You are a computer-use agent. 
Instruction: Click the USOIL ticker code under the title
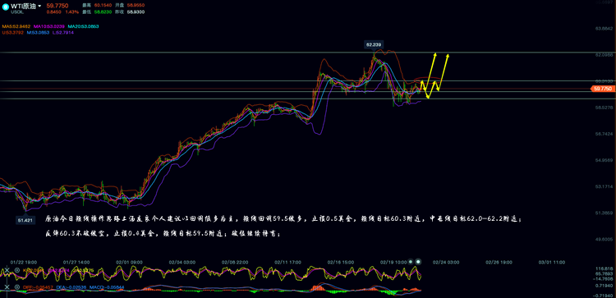(x=17, y=12)
